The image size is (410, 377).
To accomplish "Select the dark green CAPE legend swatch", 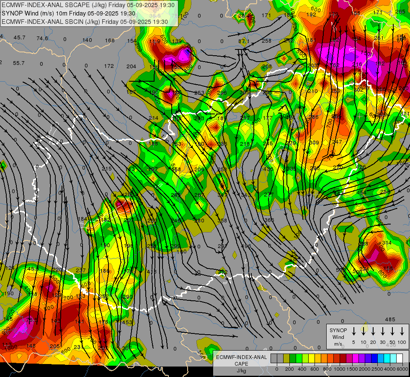I will click(x=293, y=359).
